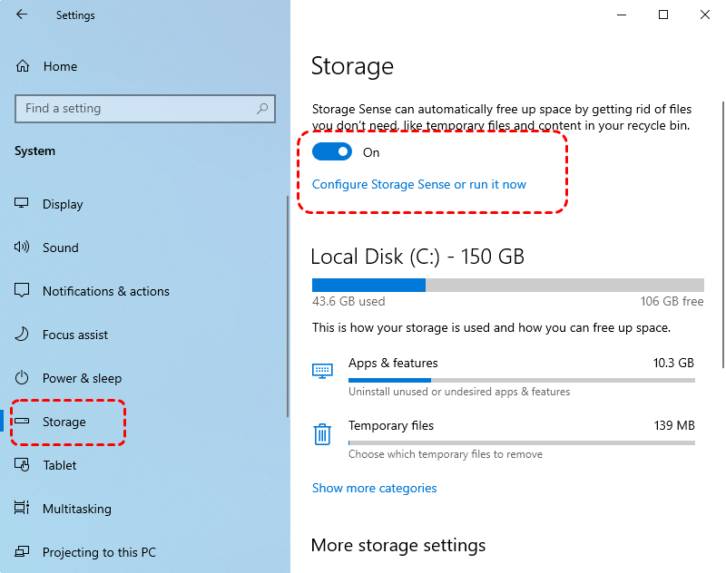Screen dimensions: 726x573
Task: Click the Temporary files trash icon
Action: click(x=322, y=434)
